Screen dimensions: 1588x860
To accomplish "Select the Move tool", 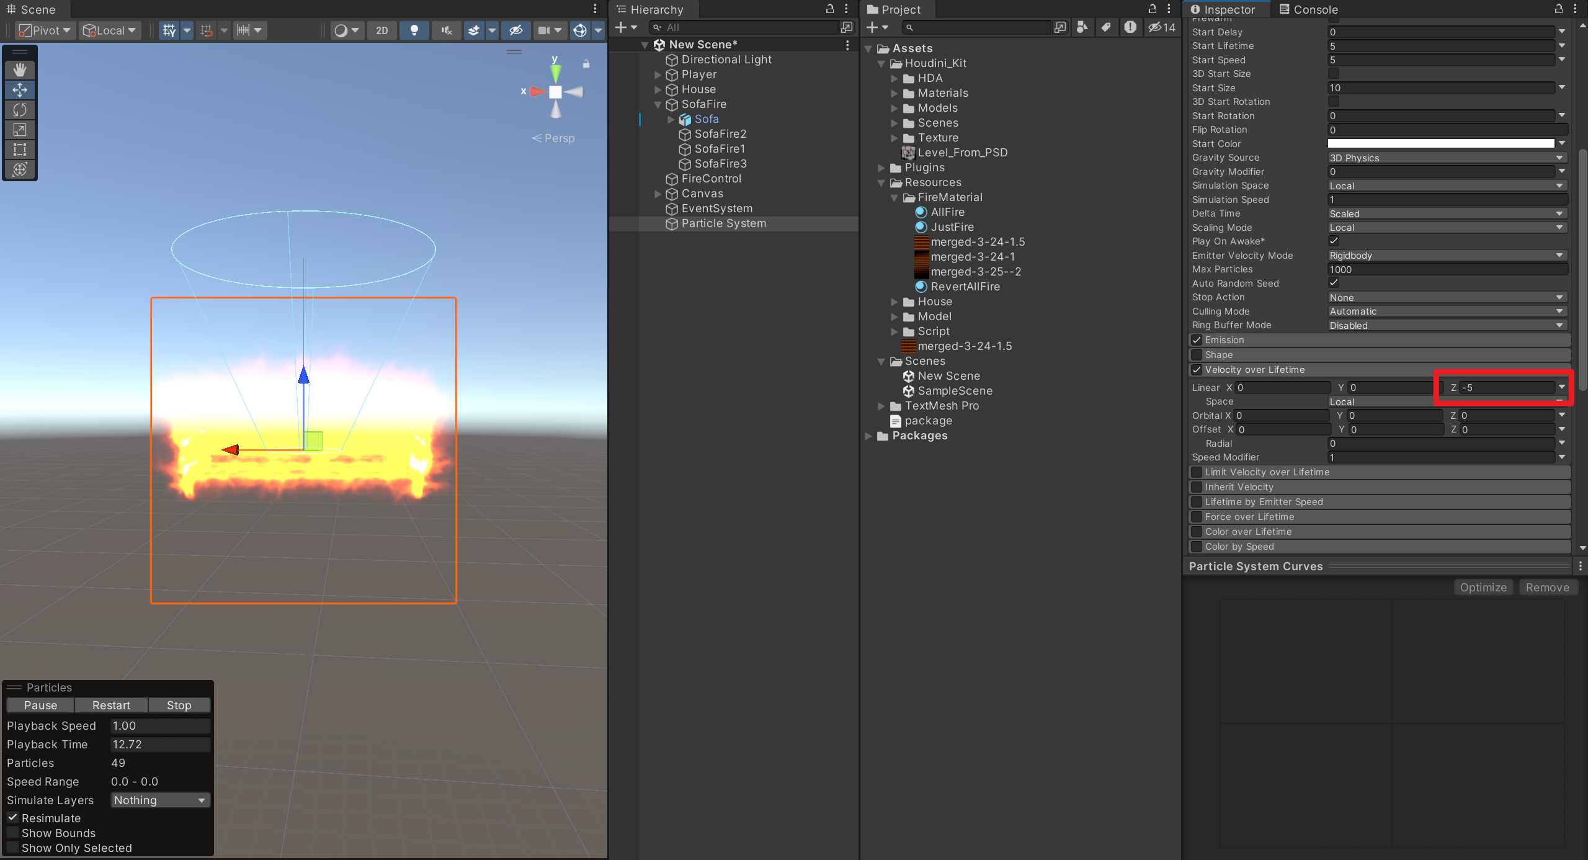I will tap(20, 90).
